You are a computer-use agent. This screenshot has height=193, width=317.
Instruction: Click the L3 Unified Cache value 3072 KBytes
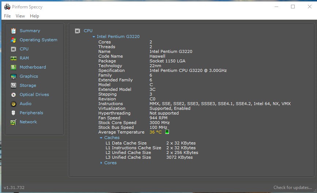(x=180, y=157)
